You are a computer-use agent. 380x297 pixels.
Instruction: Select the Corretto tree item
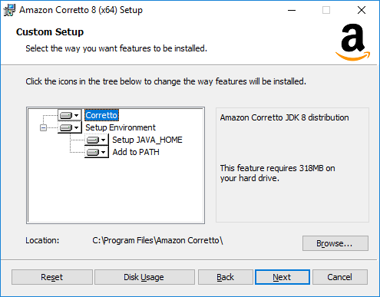pyautogui.click(x=101, y=115)
